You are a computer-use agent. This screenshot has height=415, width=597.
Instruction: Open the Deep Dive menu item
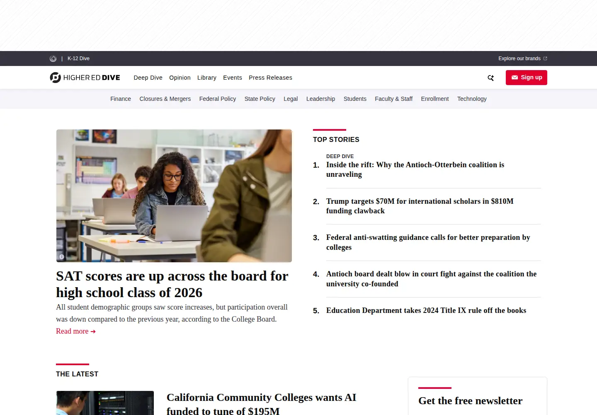pyautogui.click(x=148, y=78)
